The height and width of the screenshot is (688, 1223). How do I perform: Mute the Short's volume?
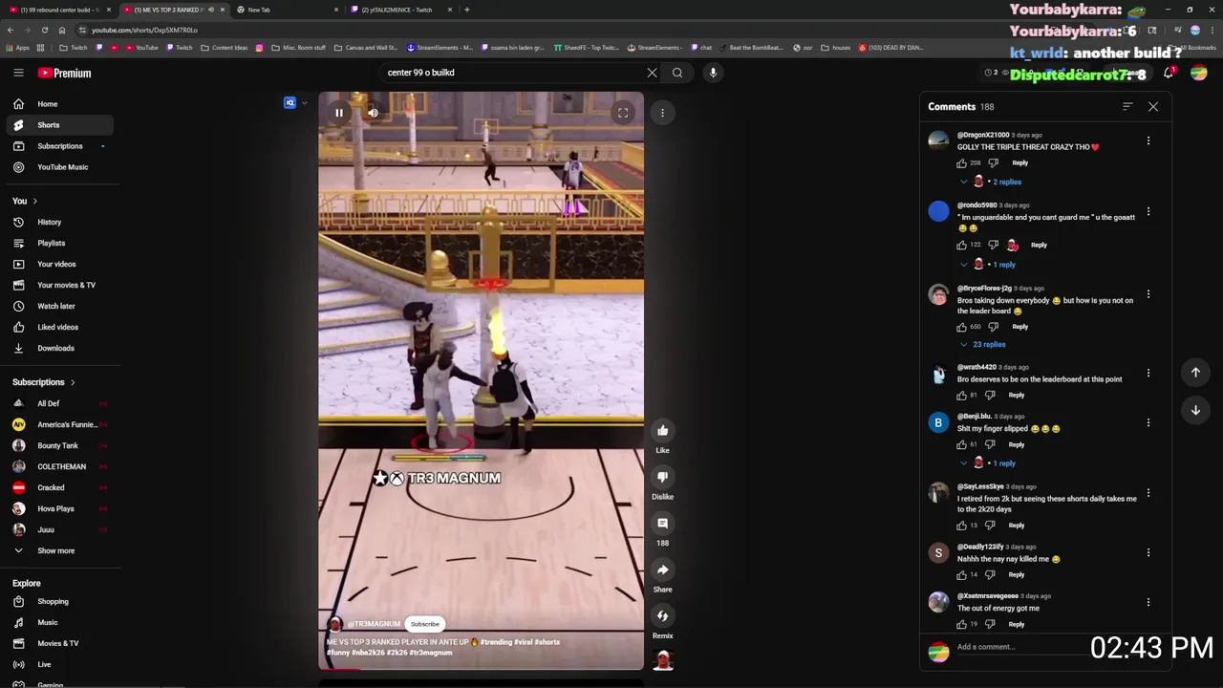pyautogui.click(x=373, y=113)
